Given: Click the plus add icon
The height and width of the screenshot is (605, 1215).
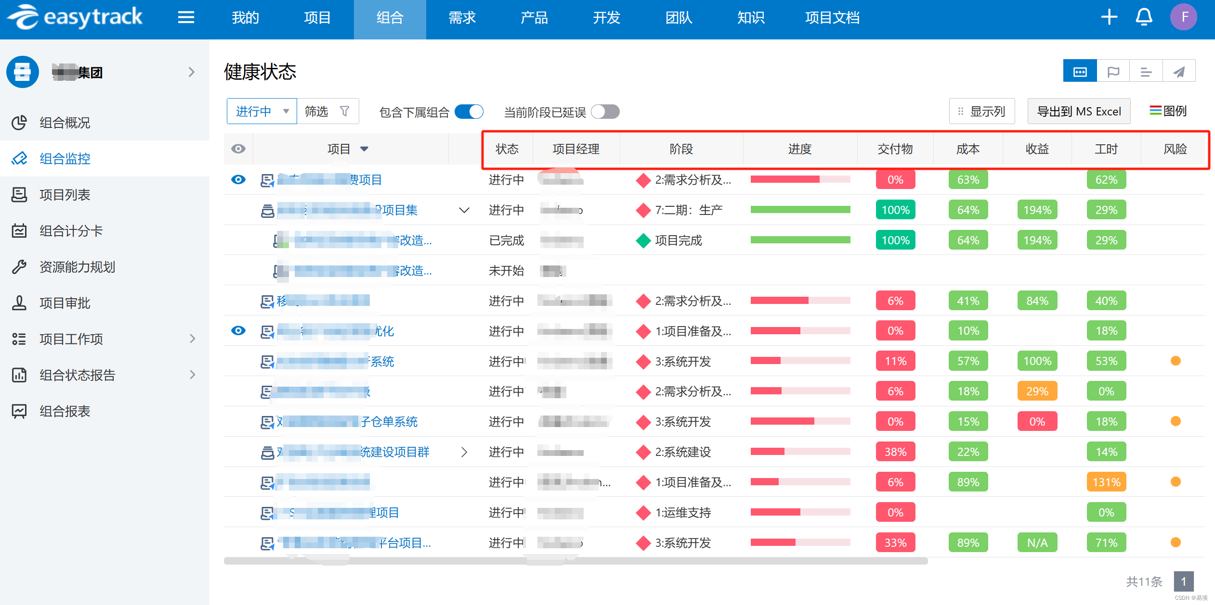Looking at the screenshot, I should pyautogui.click(x=1109, y=17).
